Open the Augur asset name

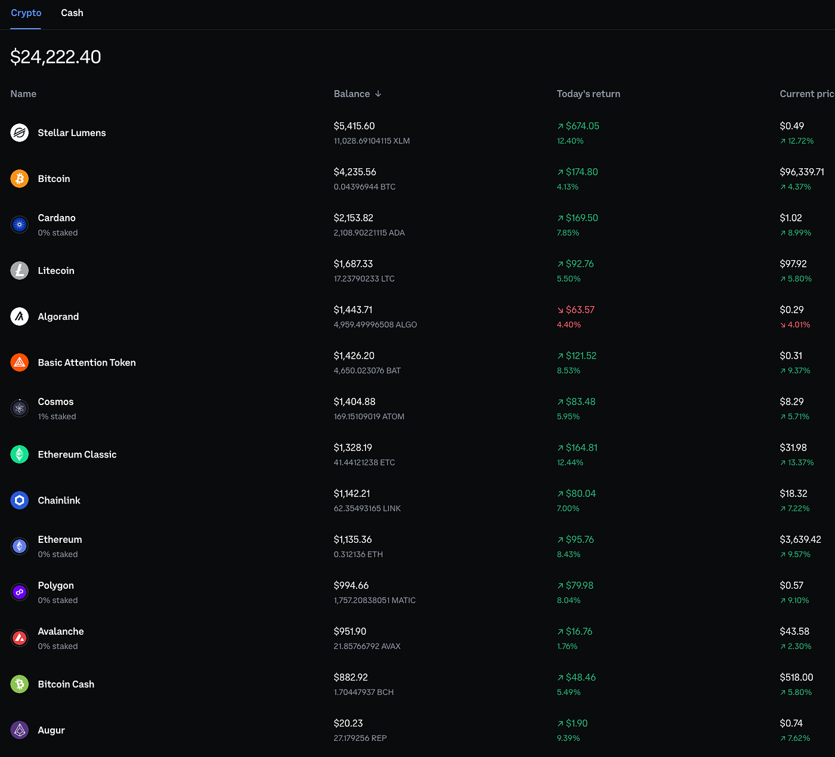click(x=51, y=730)
